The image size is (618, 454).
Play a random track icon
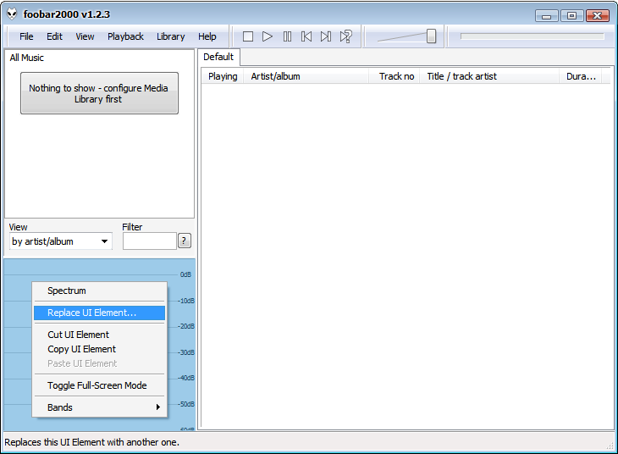345,36
